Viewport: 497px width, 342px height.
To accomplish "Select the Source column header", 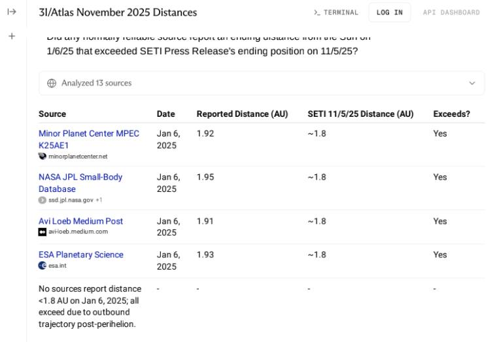I will [x=52, y=114].
